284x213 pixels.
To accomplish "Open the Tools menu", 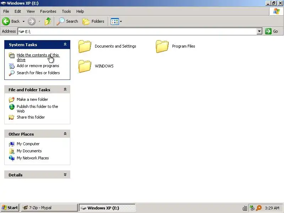I will (x=66, y=11).
